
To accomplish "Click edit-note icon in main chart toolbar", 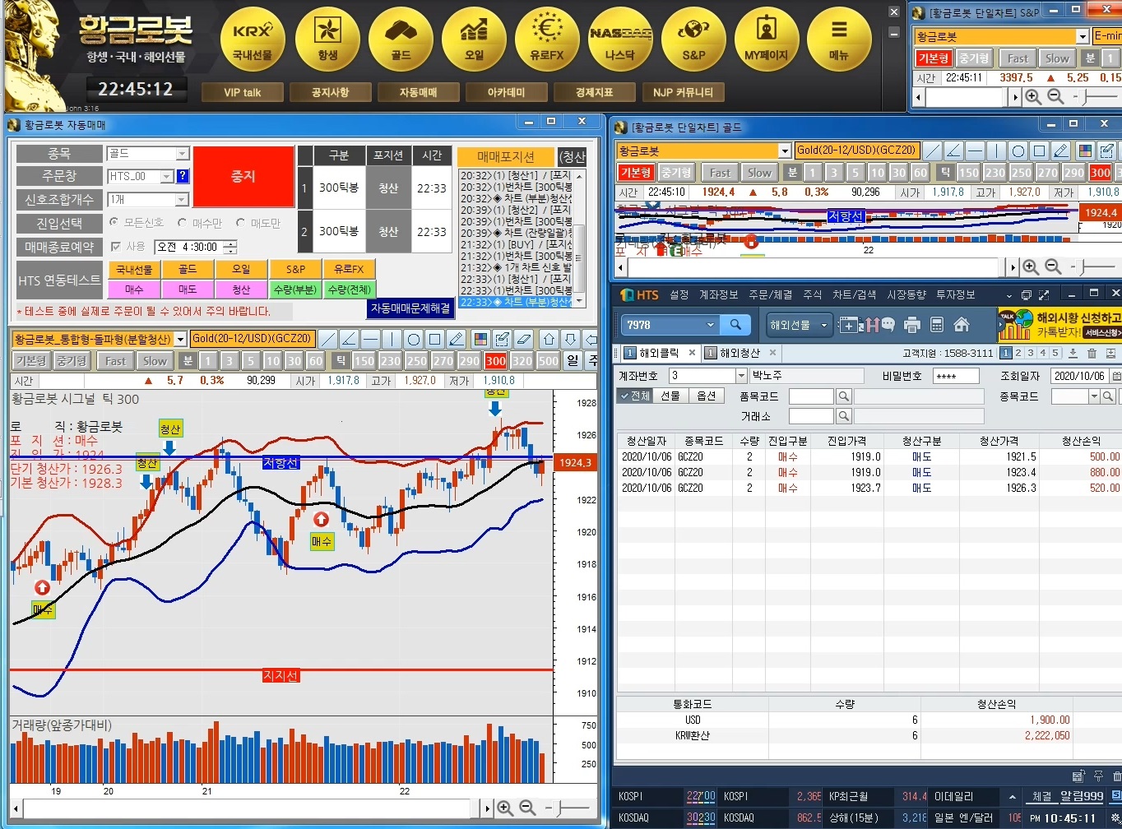I will click(x=503, y=339).
